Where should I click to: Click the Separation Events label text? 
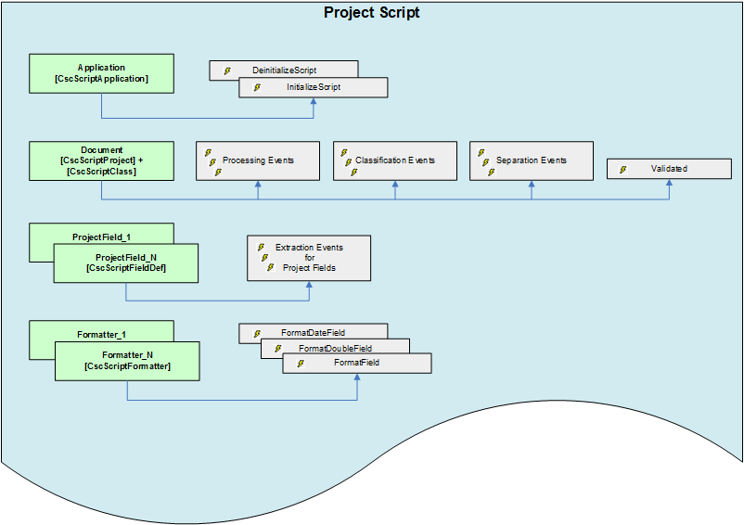click(531, 160)
